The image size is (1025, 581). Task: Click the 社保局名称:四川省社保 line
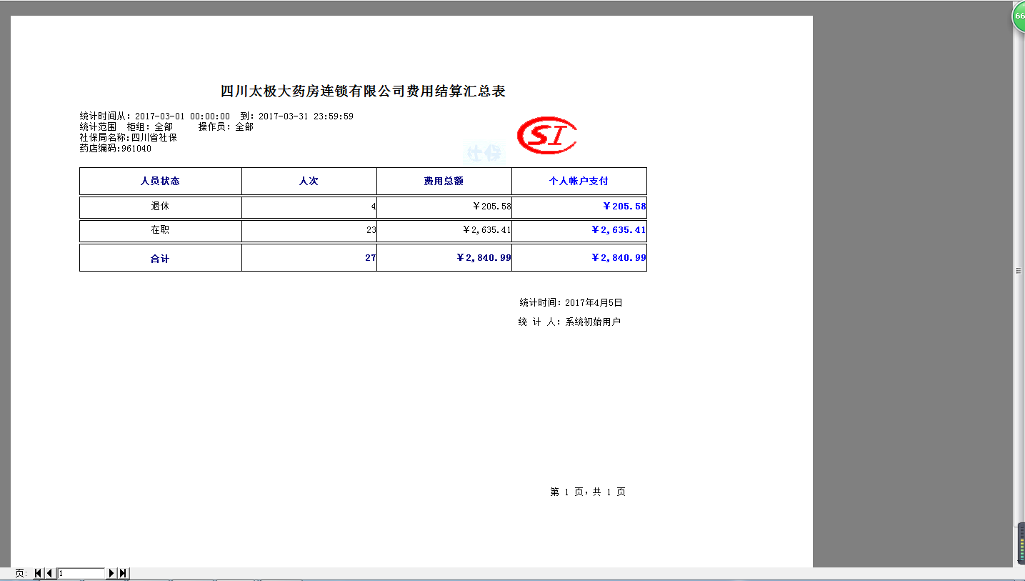click(128, 137)
